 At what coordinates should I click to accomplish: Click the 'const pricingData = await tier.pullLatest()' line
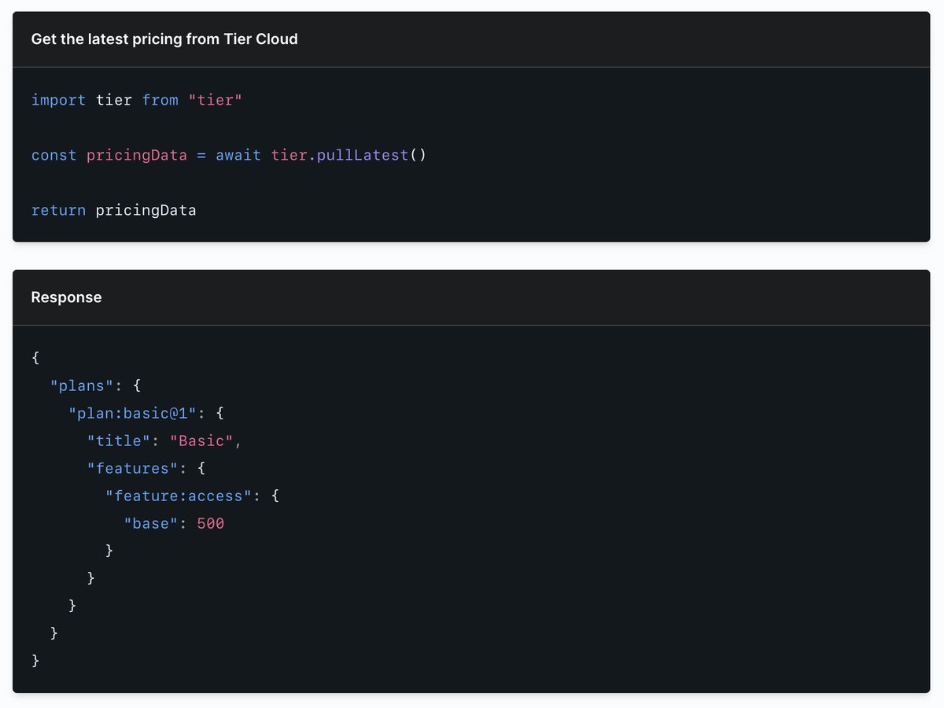click(x=228, y=155)
